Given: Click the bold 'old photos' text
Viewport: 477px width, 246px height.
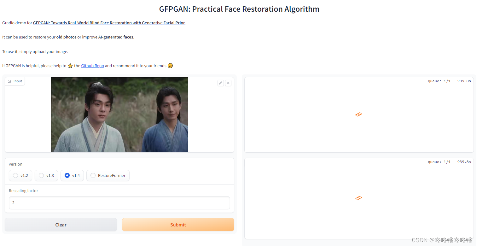Looking at the screenshot, I should click(66, 37).
